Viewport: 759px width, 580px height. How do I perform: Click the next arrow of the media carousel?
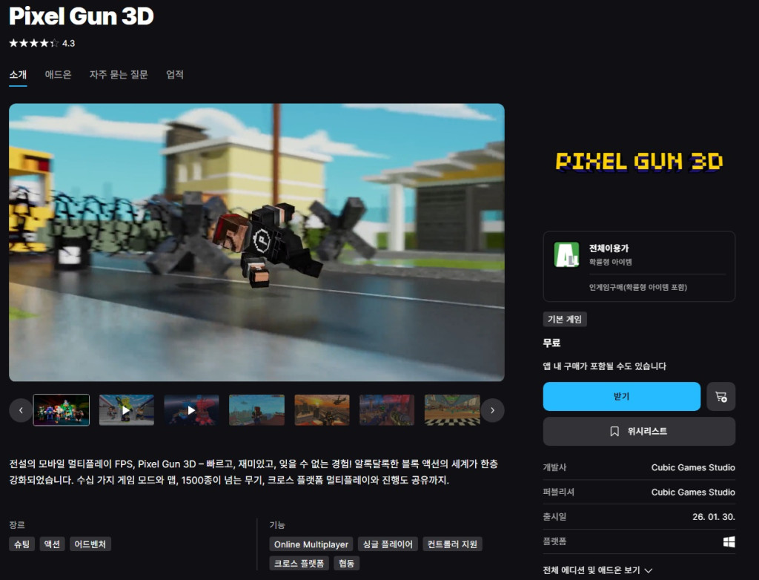click(x=492, y=409)
